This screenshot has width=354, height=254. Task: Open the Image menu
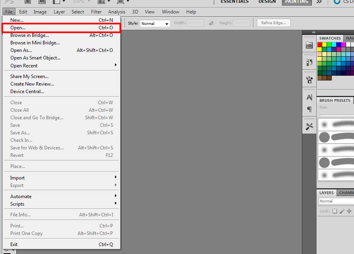point(40,12)
